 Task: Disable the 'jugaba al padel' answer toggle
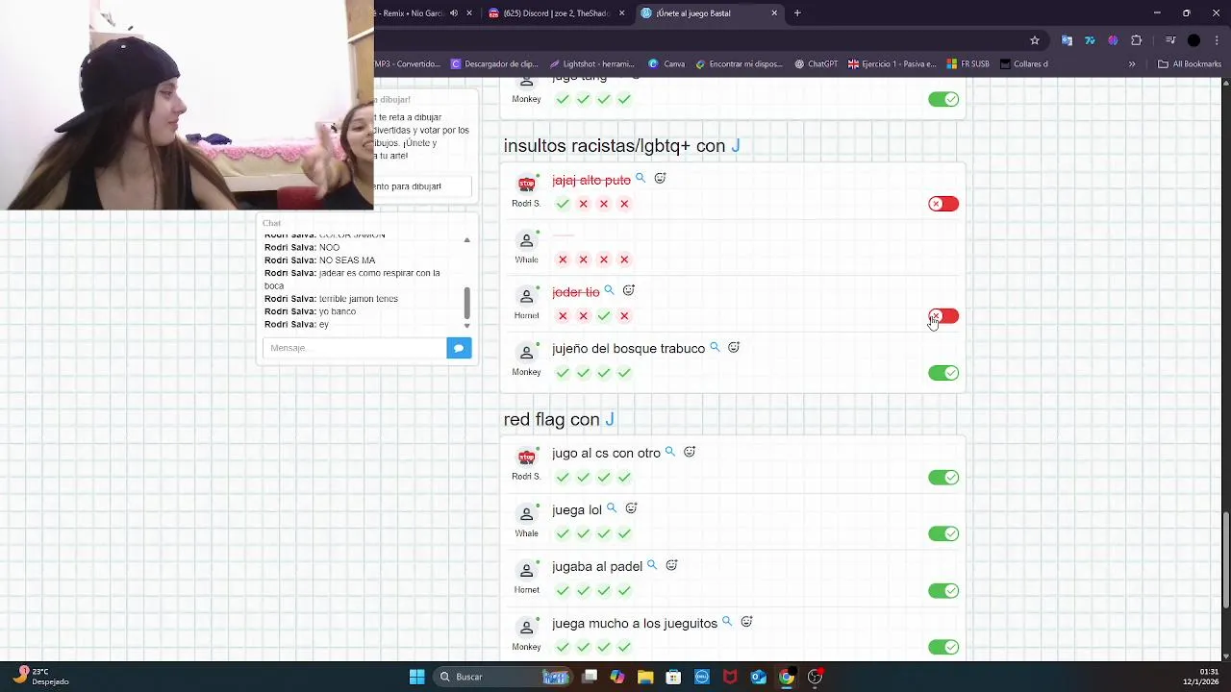pos(943,591)
